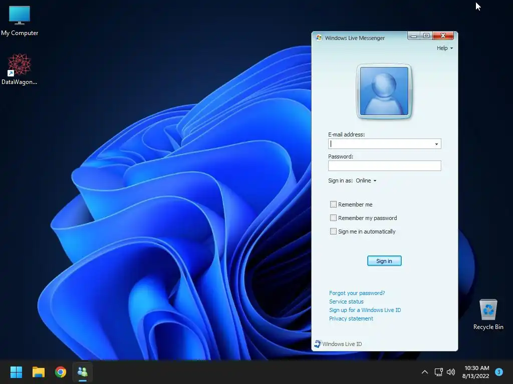The width and height of the screenshot is (513, 384).
Task: Open the Service status link
Action: click(x=346, y=301)
